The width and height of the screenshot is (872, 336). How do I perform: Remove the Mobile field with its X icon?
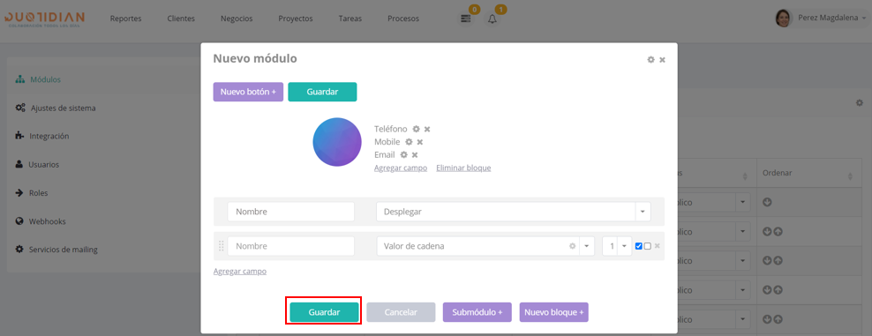[420, 142]
